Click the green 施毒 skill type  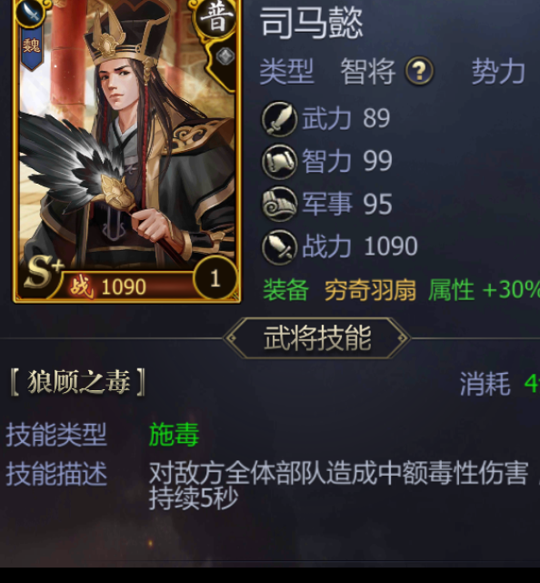(x=174, y=434)
